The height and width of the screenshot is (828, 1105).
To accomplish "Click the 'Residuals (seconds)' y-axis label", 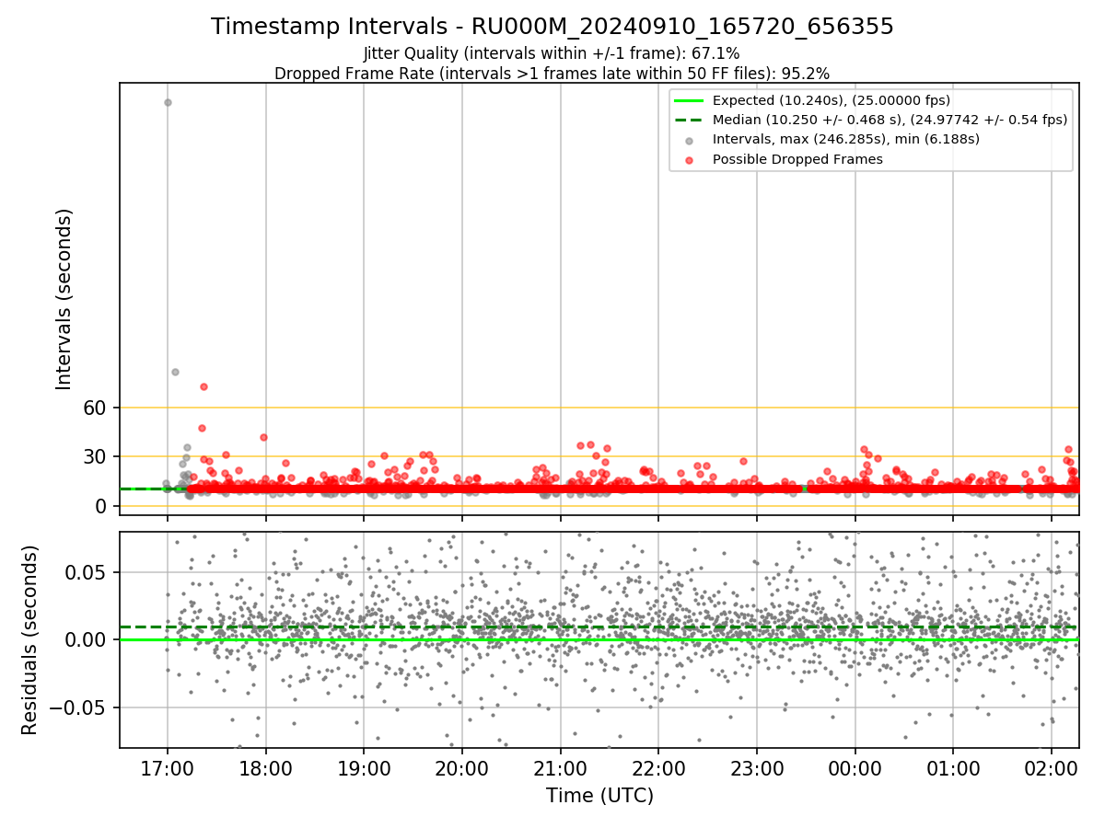I will (x=30, y=639).
